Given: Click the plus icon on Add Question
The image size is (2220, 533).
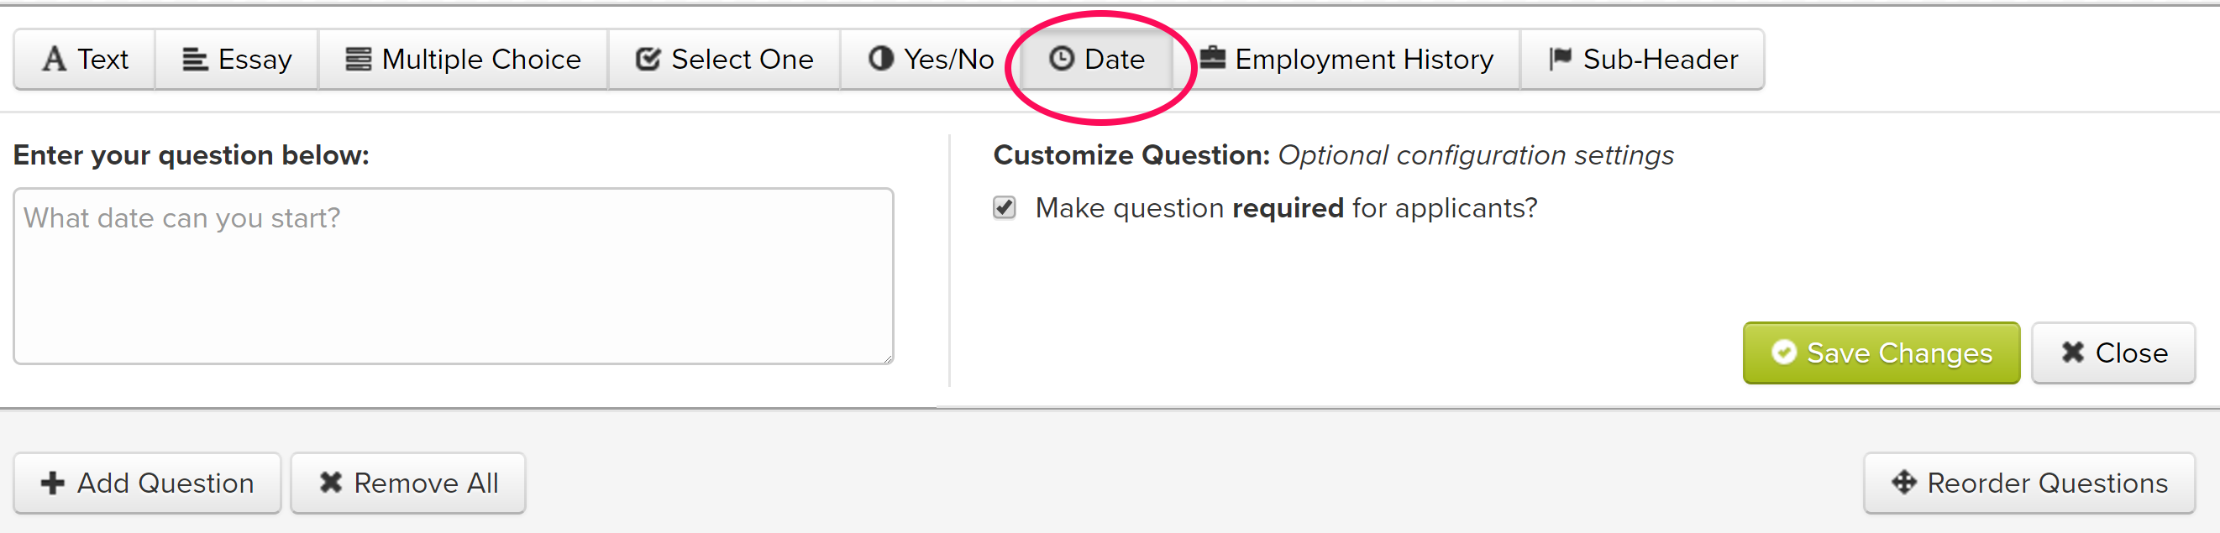Looking at the screenshot, I should tap(54, 482).
